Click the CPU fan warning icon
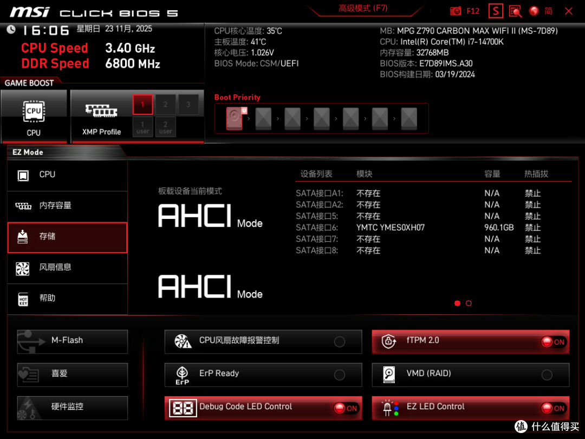 183,341
